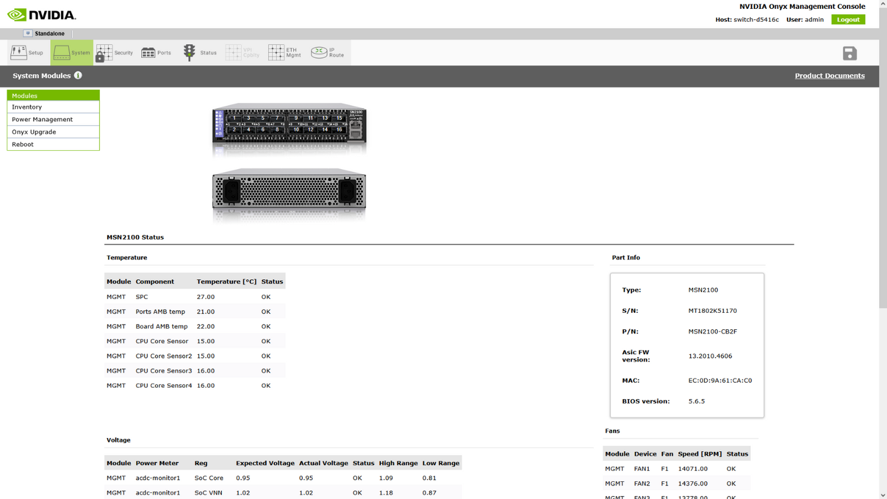Open the Product Documents link
Viewport: 887px width, 499px height.
tap(830, 76)
